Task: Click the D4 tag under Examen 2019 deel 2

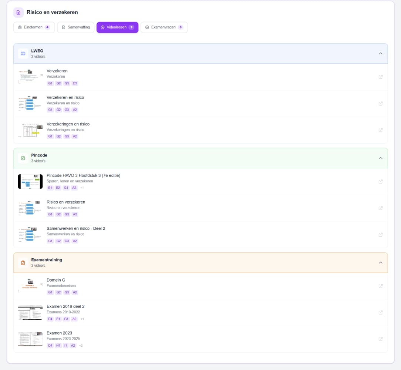Action: [50, 319]
